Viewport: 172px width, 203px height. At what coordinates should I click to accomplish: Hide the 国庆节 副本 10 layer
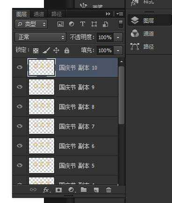tap(20, 67)
